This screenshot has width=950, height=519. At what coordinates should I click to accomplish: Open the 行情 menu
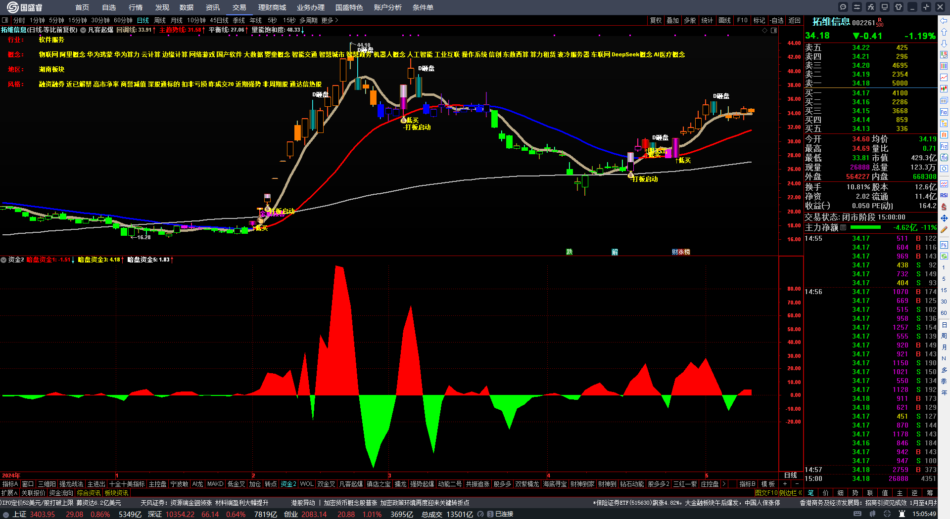point(136,7)
